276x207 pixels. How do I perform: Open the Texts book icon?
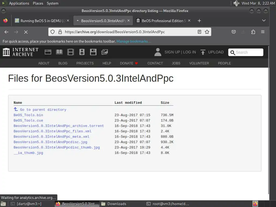[59, 52]
